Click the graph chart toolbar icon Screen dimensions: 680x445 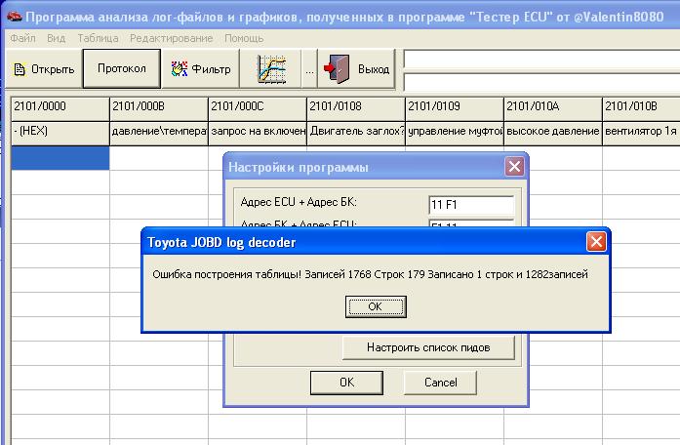[271, 69]
